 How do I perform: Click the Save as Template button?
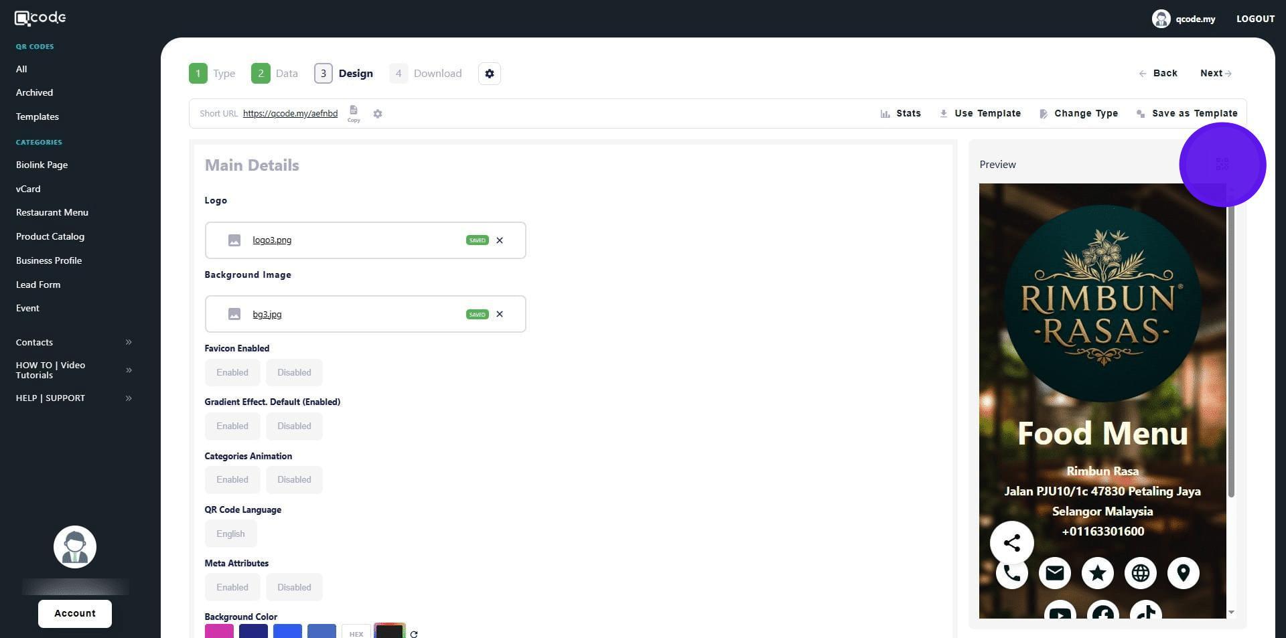[x=1187, y=114]
